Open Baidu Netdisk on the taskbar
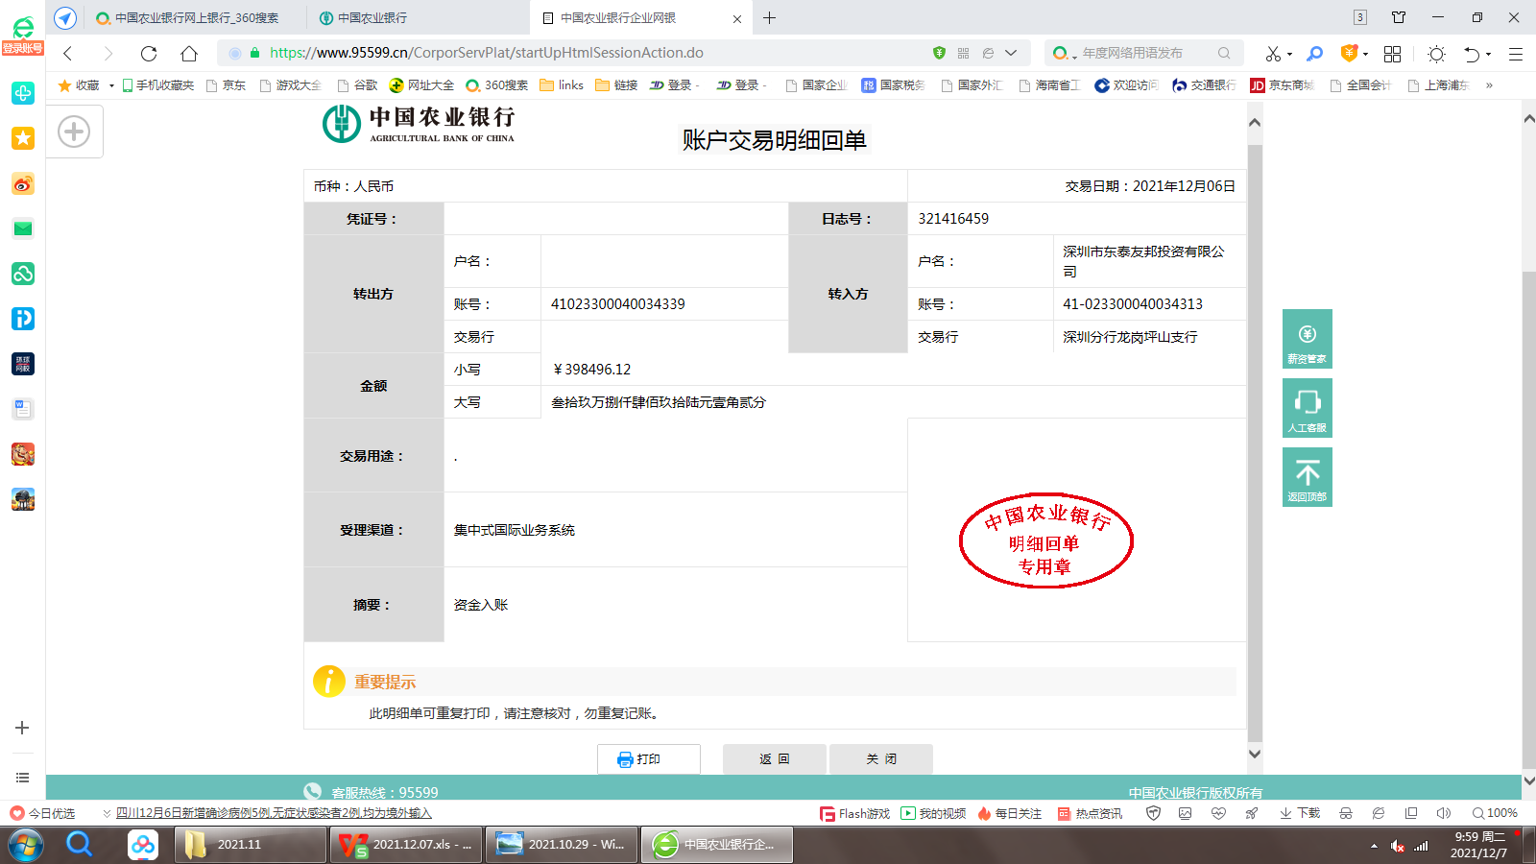 pos(143,845)
